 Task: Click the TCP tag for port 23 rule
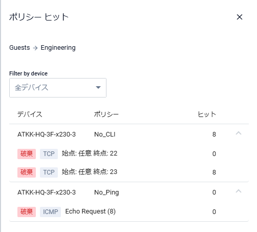pos(49,172)
